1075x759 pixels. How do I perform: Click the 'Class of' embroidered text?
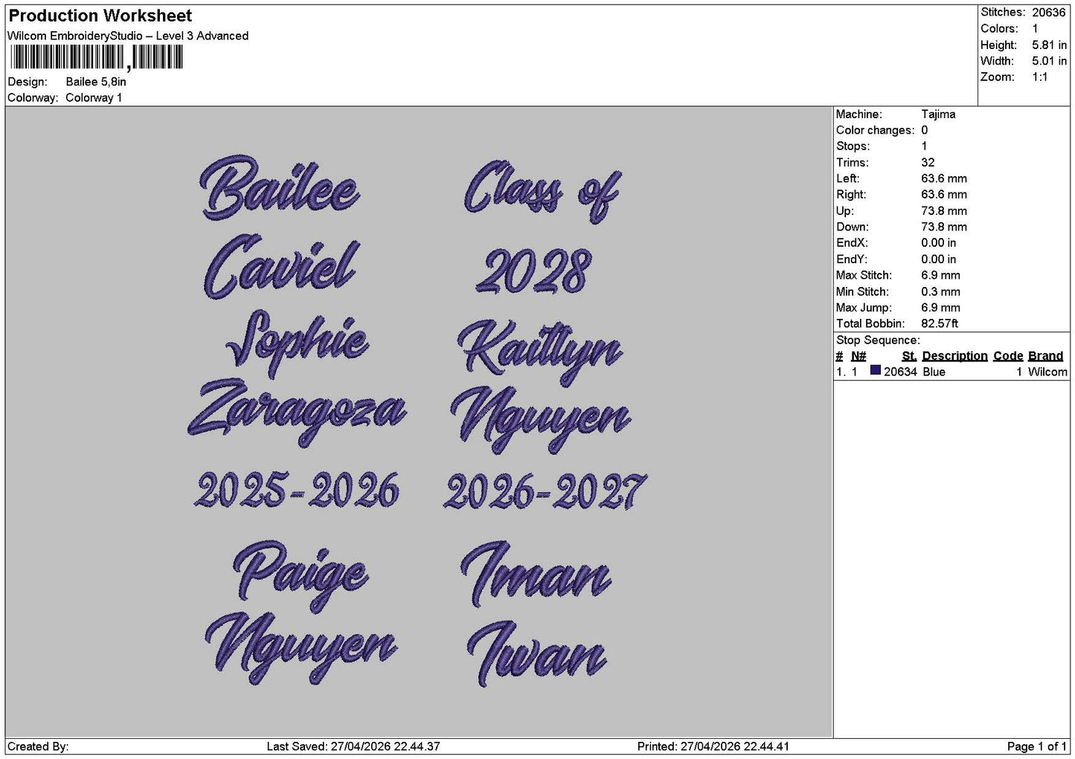click(542, 191)
